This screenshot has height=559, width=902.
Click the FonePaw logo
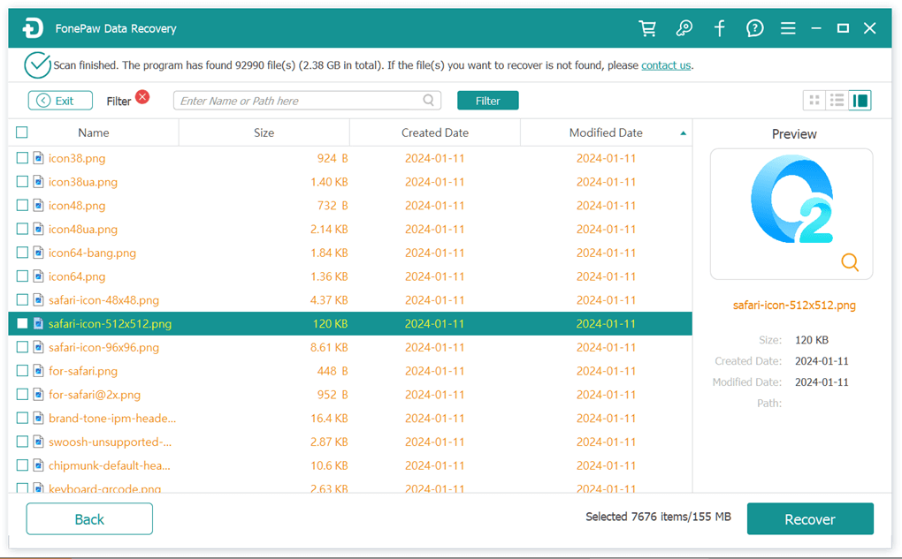[33, 27]
